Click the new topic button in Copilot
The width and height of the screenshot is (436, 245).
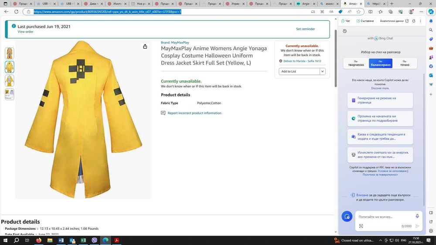(347, 216)
